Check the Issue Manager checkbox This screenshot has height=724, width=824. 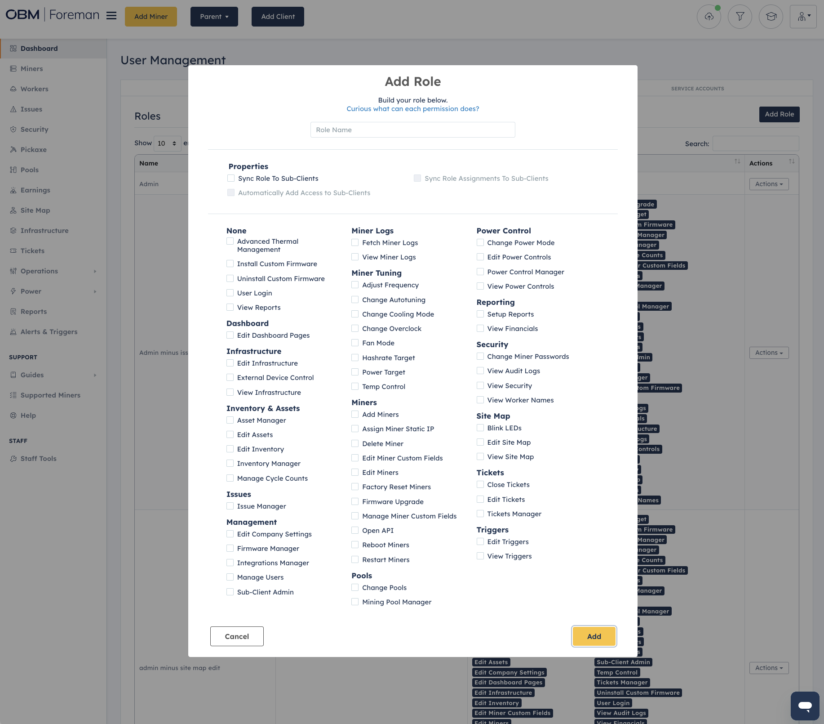pyautogui.click(x=230, y=506)
